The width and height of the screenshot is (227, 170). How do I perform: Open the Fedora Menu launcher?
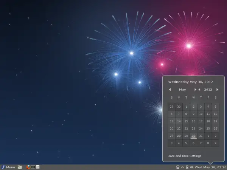8,167
